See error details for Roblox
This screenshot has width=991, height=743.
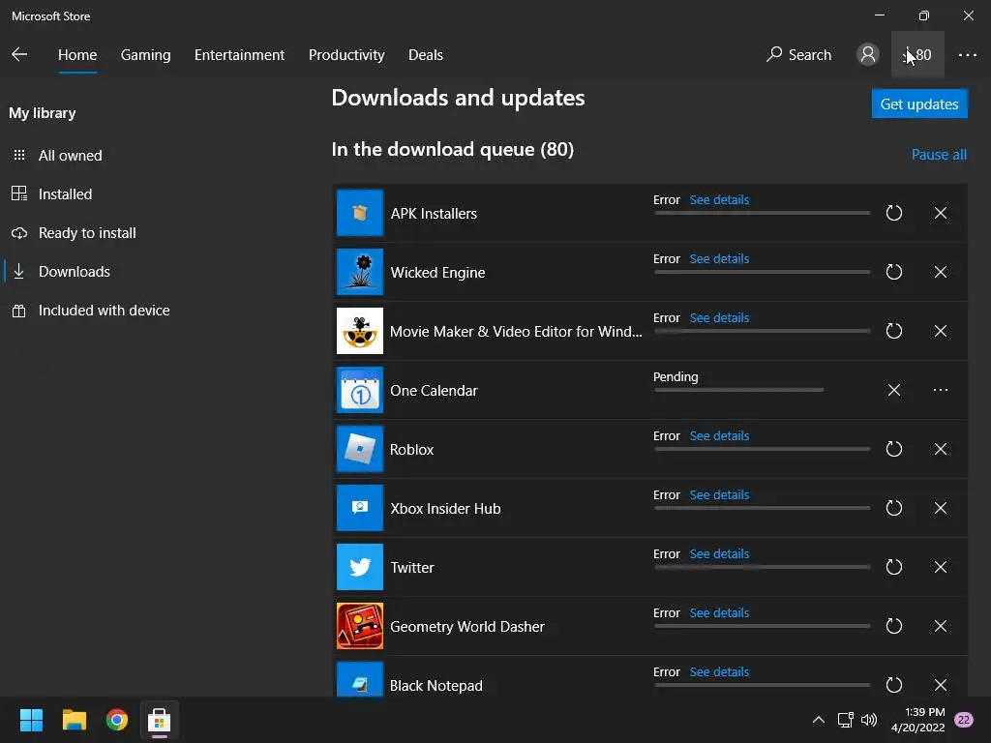(719, 436)
